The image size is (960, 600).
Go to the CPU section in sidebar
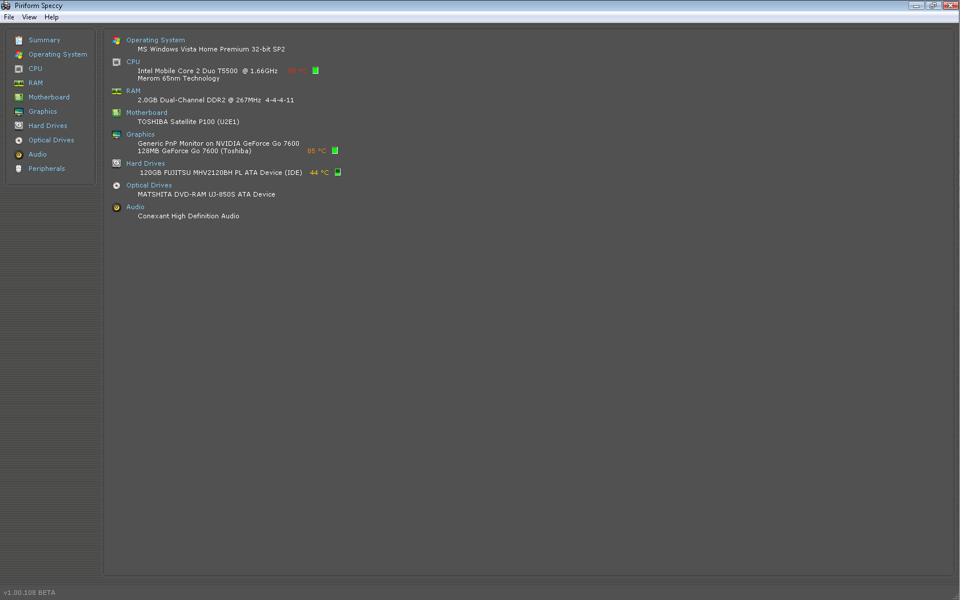coord(35,69)
